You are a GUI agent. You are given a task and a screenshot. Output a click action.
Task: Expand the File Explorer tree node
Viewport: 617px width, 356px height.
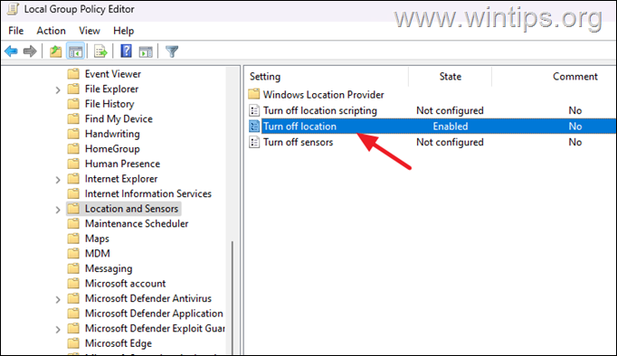tap(58, 90)
